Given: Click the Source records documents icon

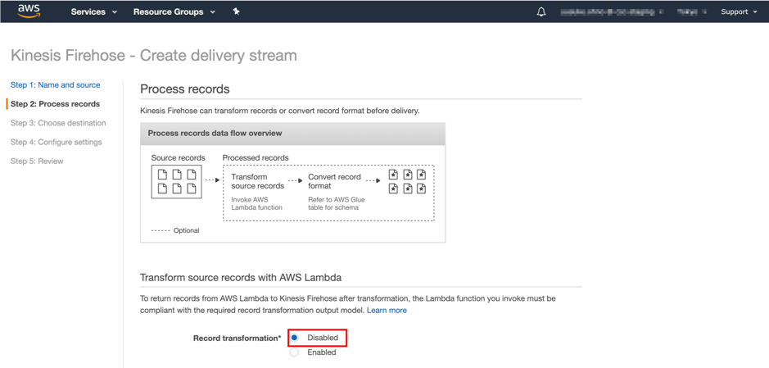Looking at the screenshot, I should coord(177,182).
